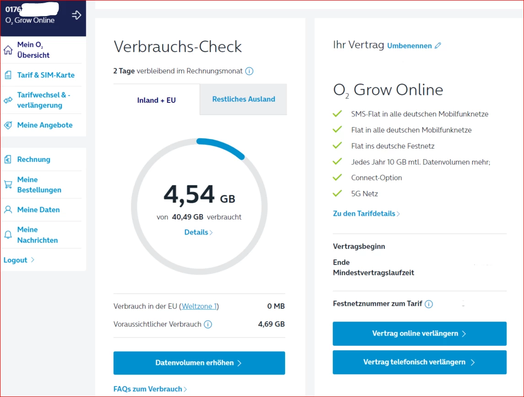Click the swap arrows icon for Tarifwechsel
The height and width of the screenshot is (397, 524).
click(8, 100)
